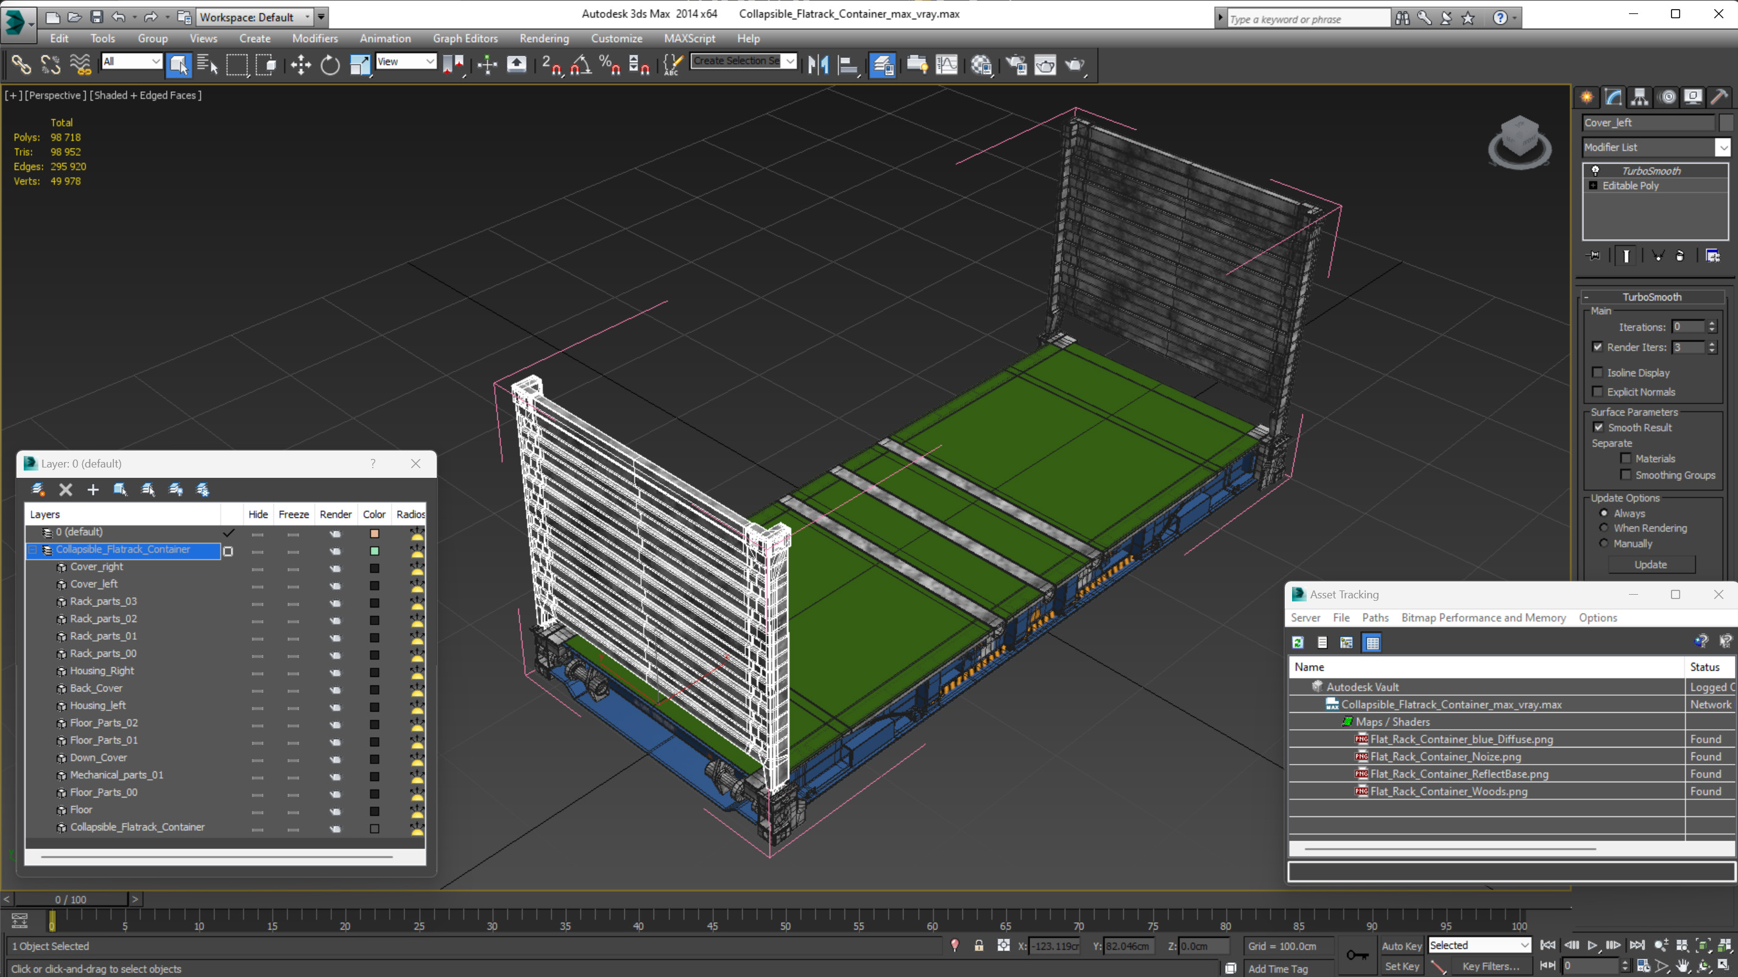Toggle Smooth Result checkbox
1738x977 pixels.
pos(1598,427)
